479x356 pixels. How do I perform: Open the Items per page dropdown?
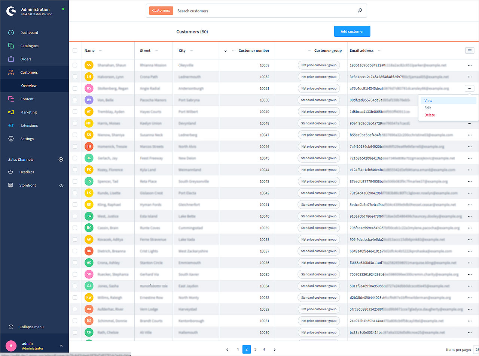[476, 349]
